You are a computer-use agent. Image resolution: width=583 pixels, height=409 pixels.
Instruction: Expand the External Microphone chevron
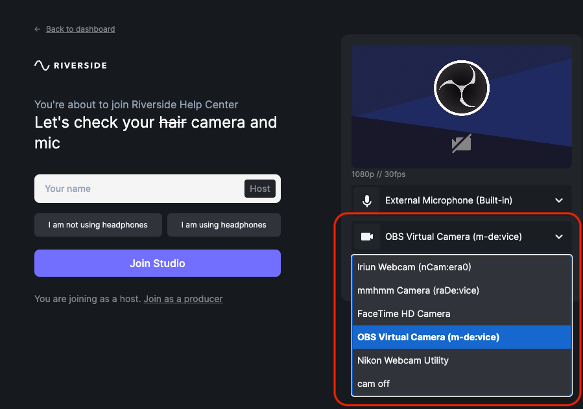[559, 200]
